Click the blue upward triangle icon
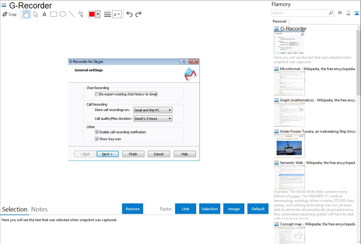This screenshot has width=361, height=244. point(356,13)
